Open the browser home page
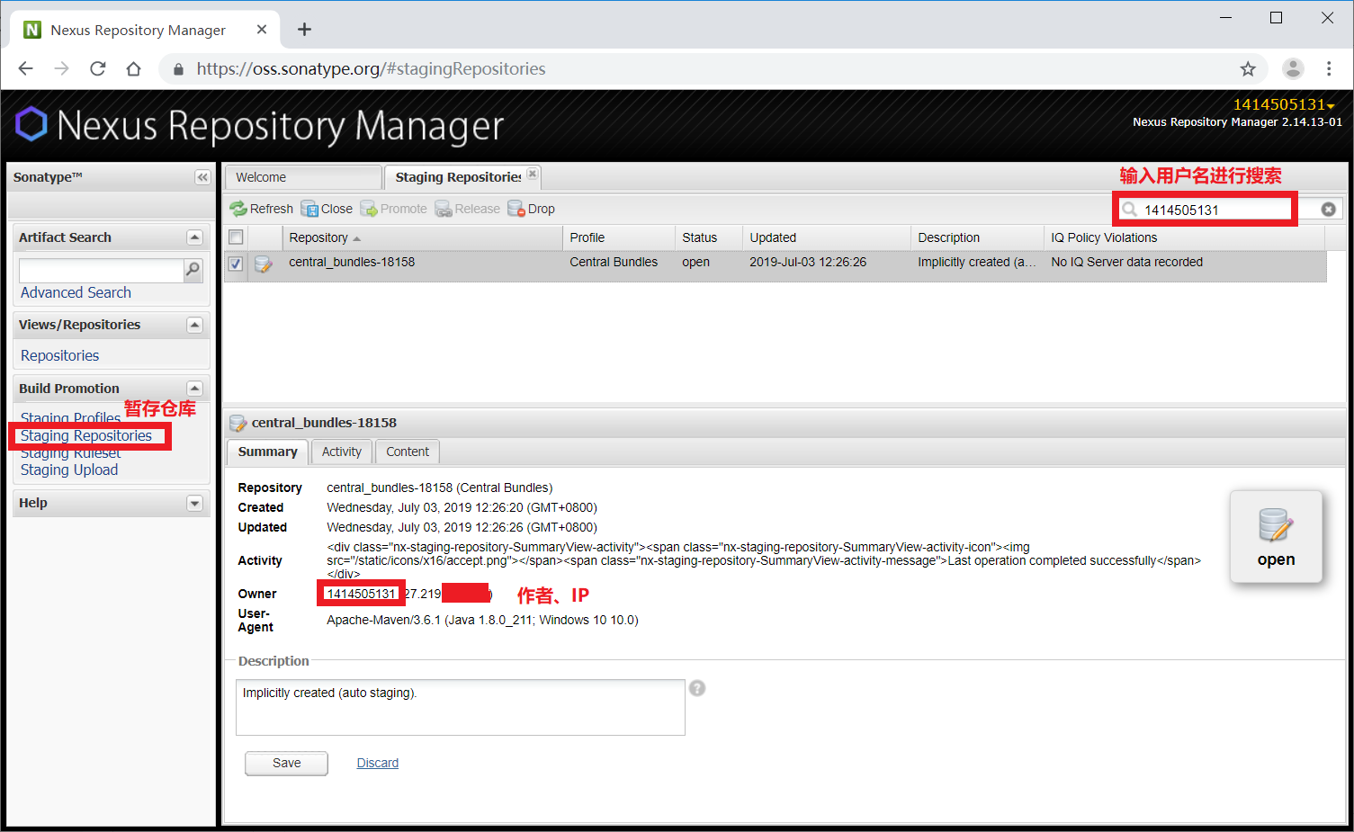1354x832 pixels. coord(133,68)
